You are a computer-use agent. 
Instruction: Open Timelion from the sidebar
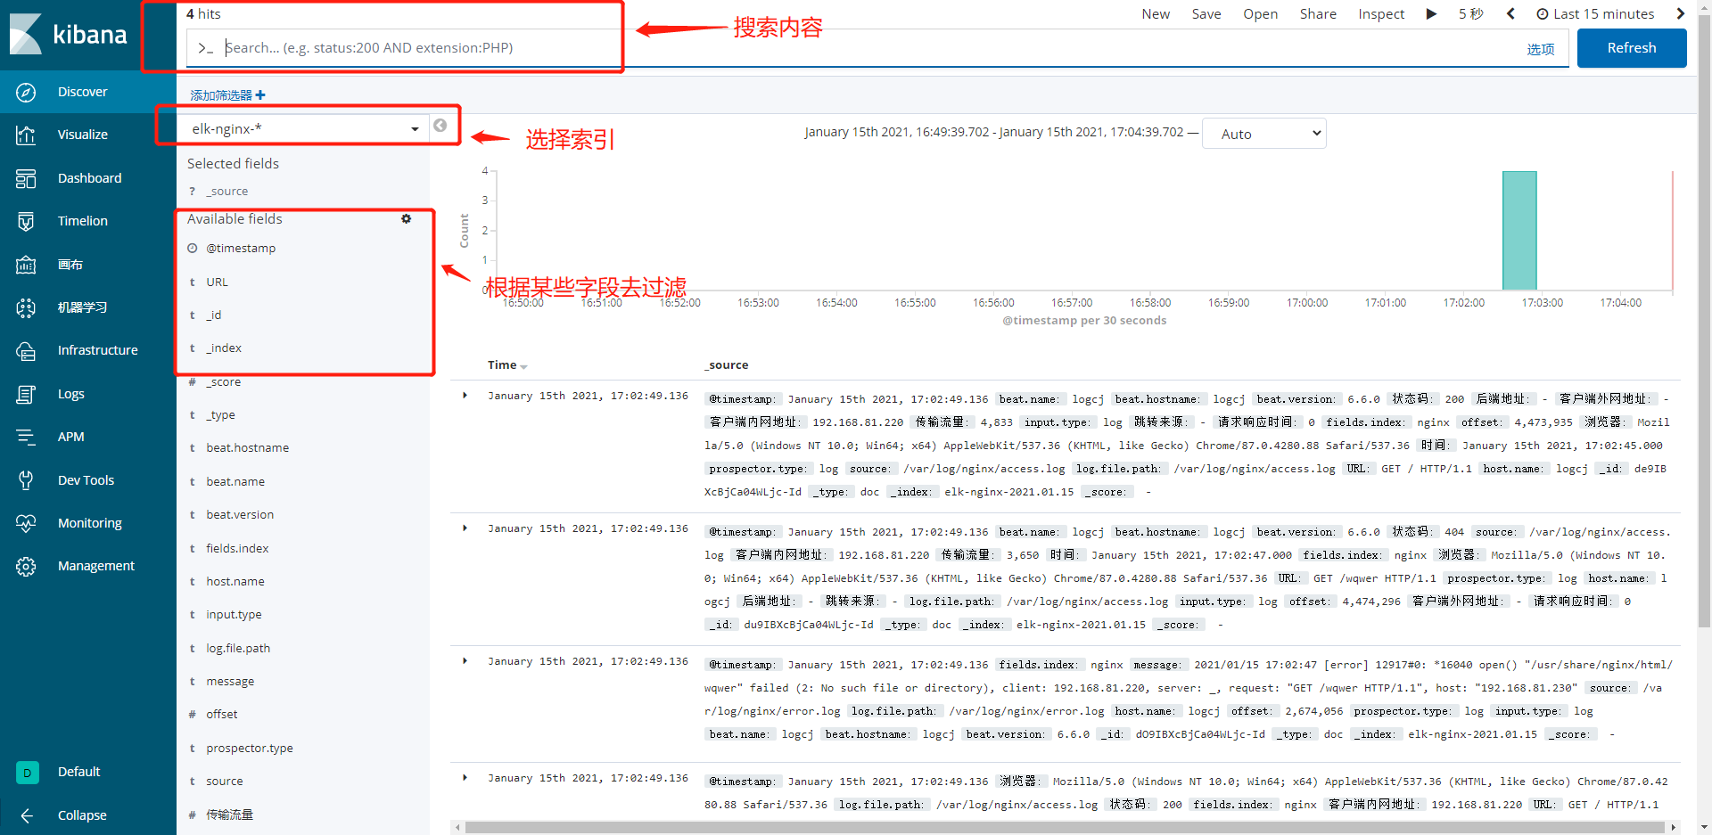82,220
